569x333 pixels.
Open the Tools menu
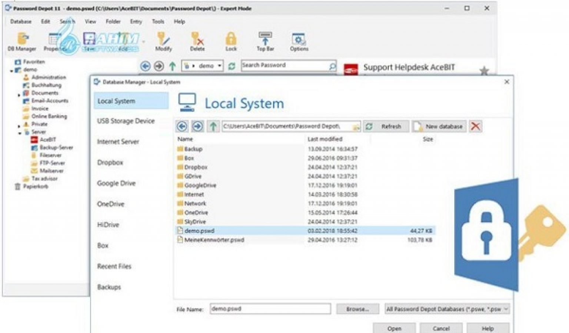click(x=158, y=21)
